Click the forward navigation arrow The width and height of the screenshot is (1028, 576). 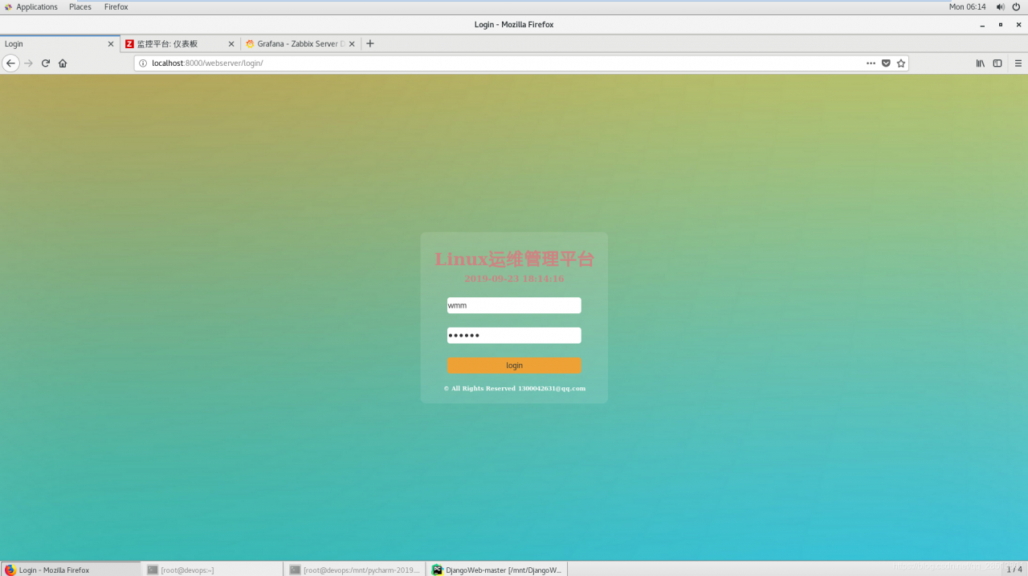pyautogui.click(x=28, y=63)
